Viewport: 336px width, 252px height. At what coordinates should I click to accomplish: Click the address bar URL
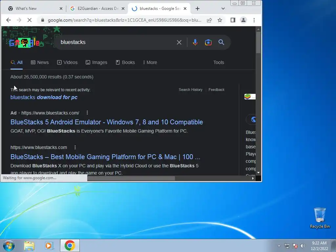[x=124, y=20]
